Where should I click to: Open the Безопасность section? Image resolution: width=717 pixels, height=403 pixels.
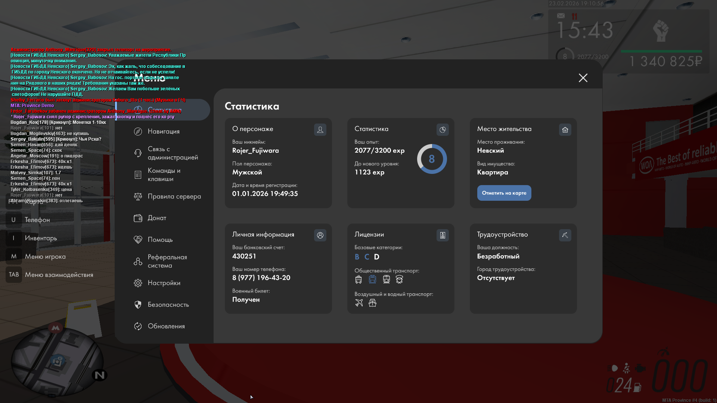[x=168, y=304]
